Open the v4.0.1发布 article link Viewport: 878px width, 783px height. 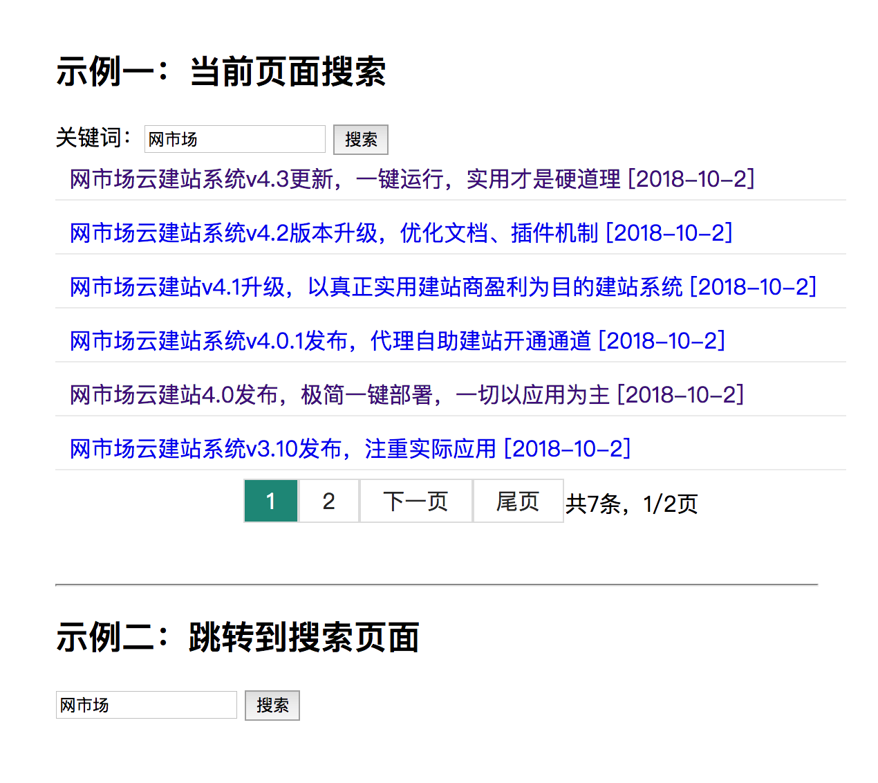coord(398,341)
